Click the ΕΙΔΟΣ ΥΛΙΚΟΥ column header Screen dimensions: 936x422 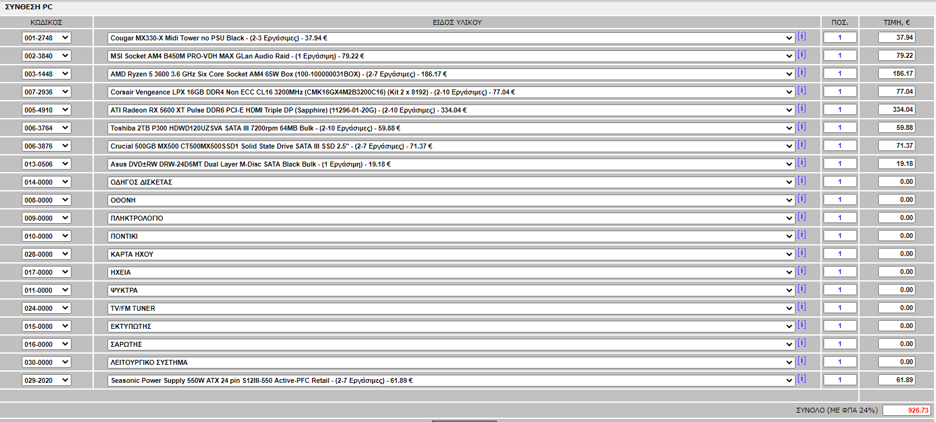(457, 22)
